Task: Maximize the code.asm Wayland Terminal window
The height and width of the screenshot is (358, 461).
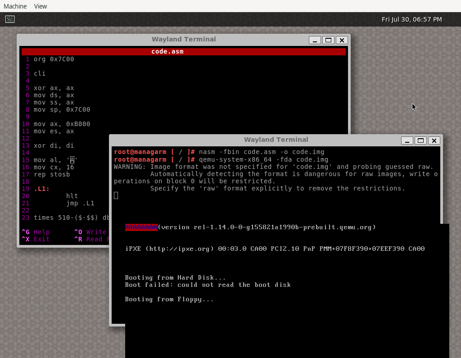Action: (x=328, y=40)
